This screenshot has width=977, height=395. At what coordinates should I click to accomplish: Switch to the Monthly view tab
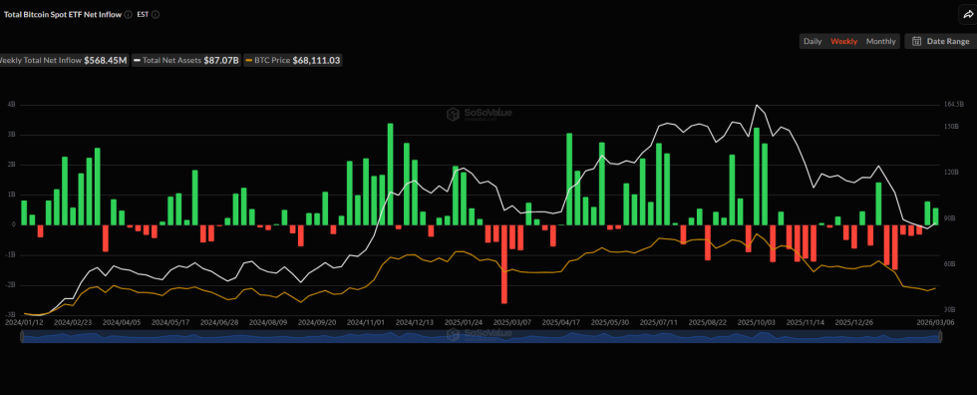tap(880, 41)
